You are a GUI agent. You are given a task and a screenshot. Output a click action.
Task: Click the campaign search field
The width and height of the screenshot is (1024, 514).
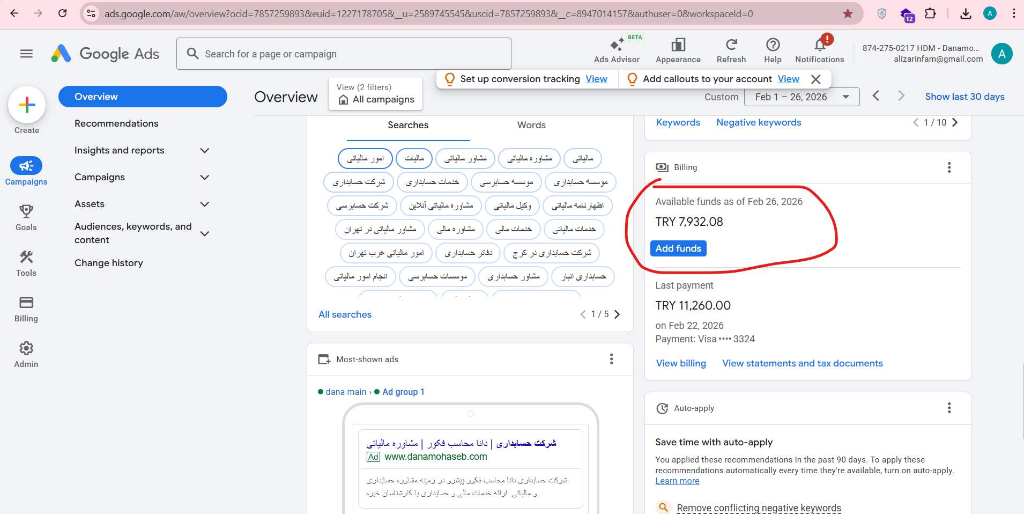pyautogui.click(x=343, y=54)
